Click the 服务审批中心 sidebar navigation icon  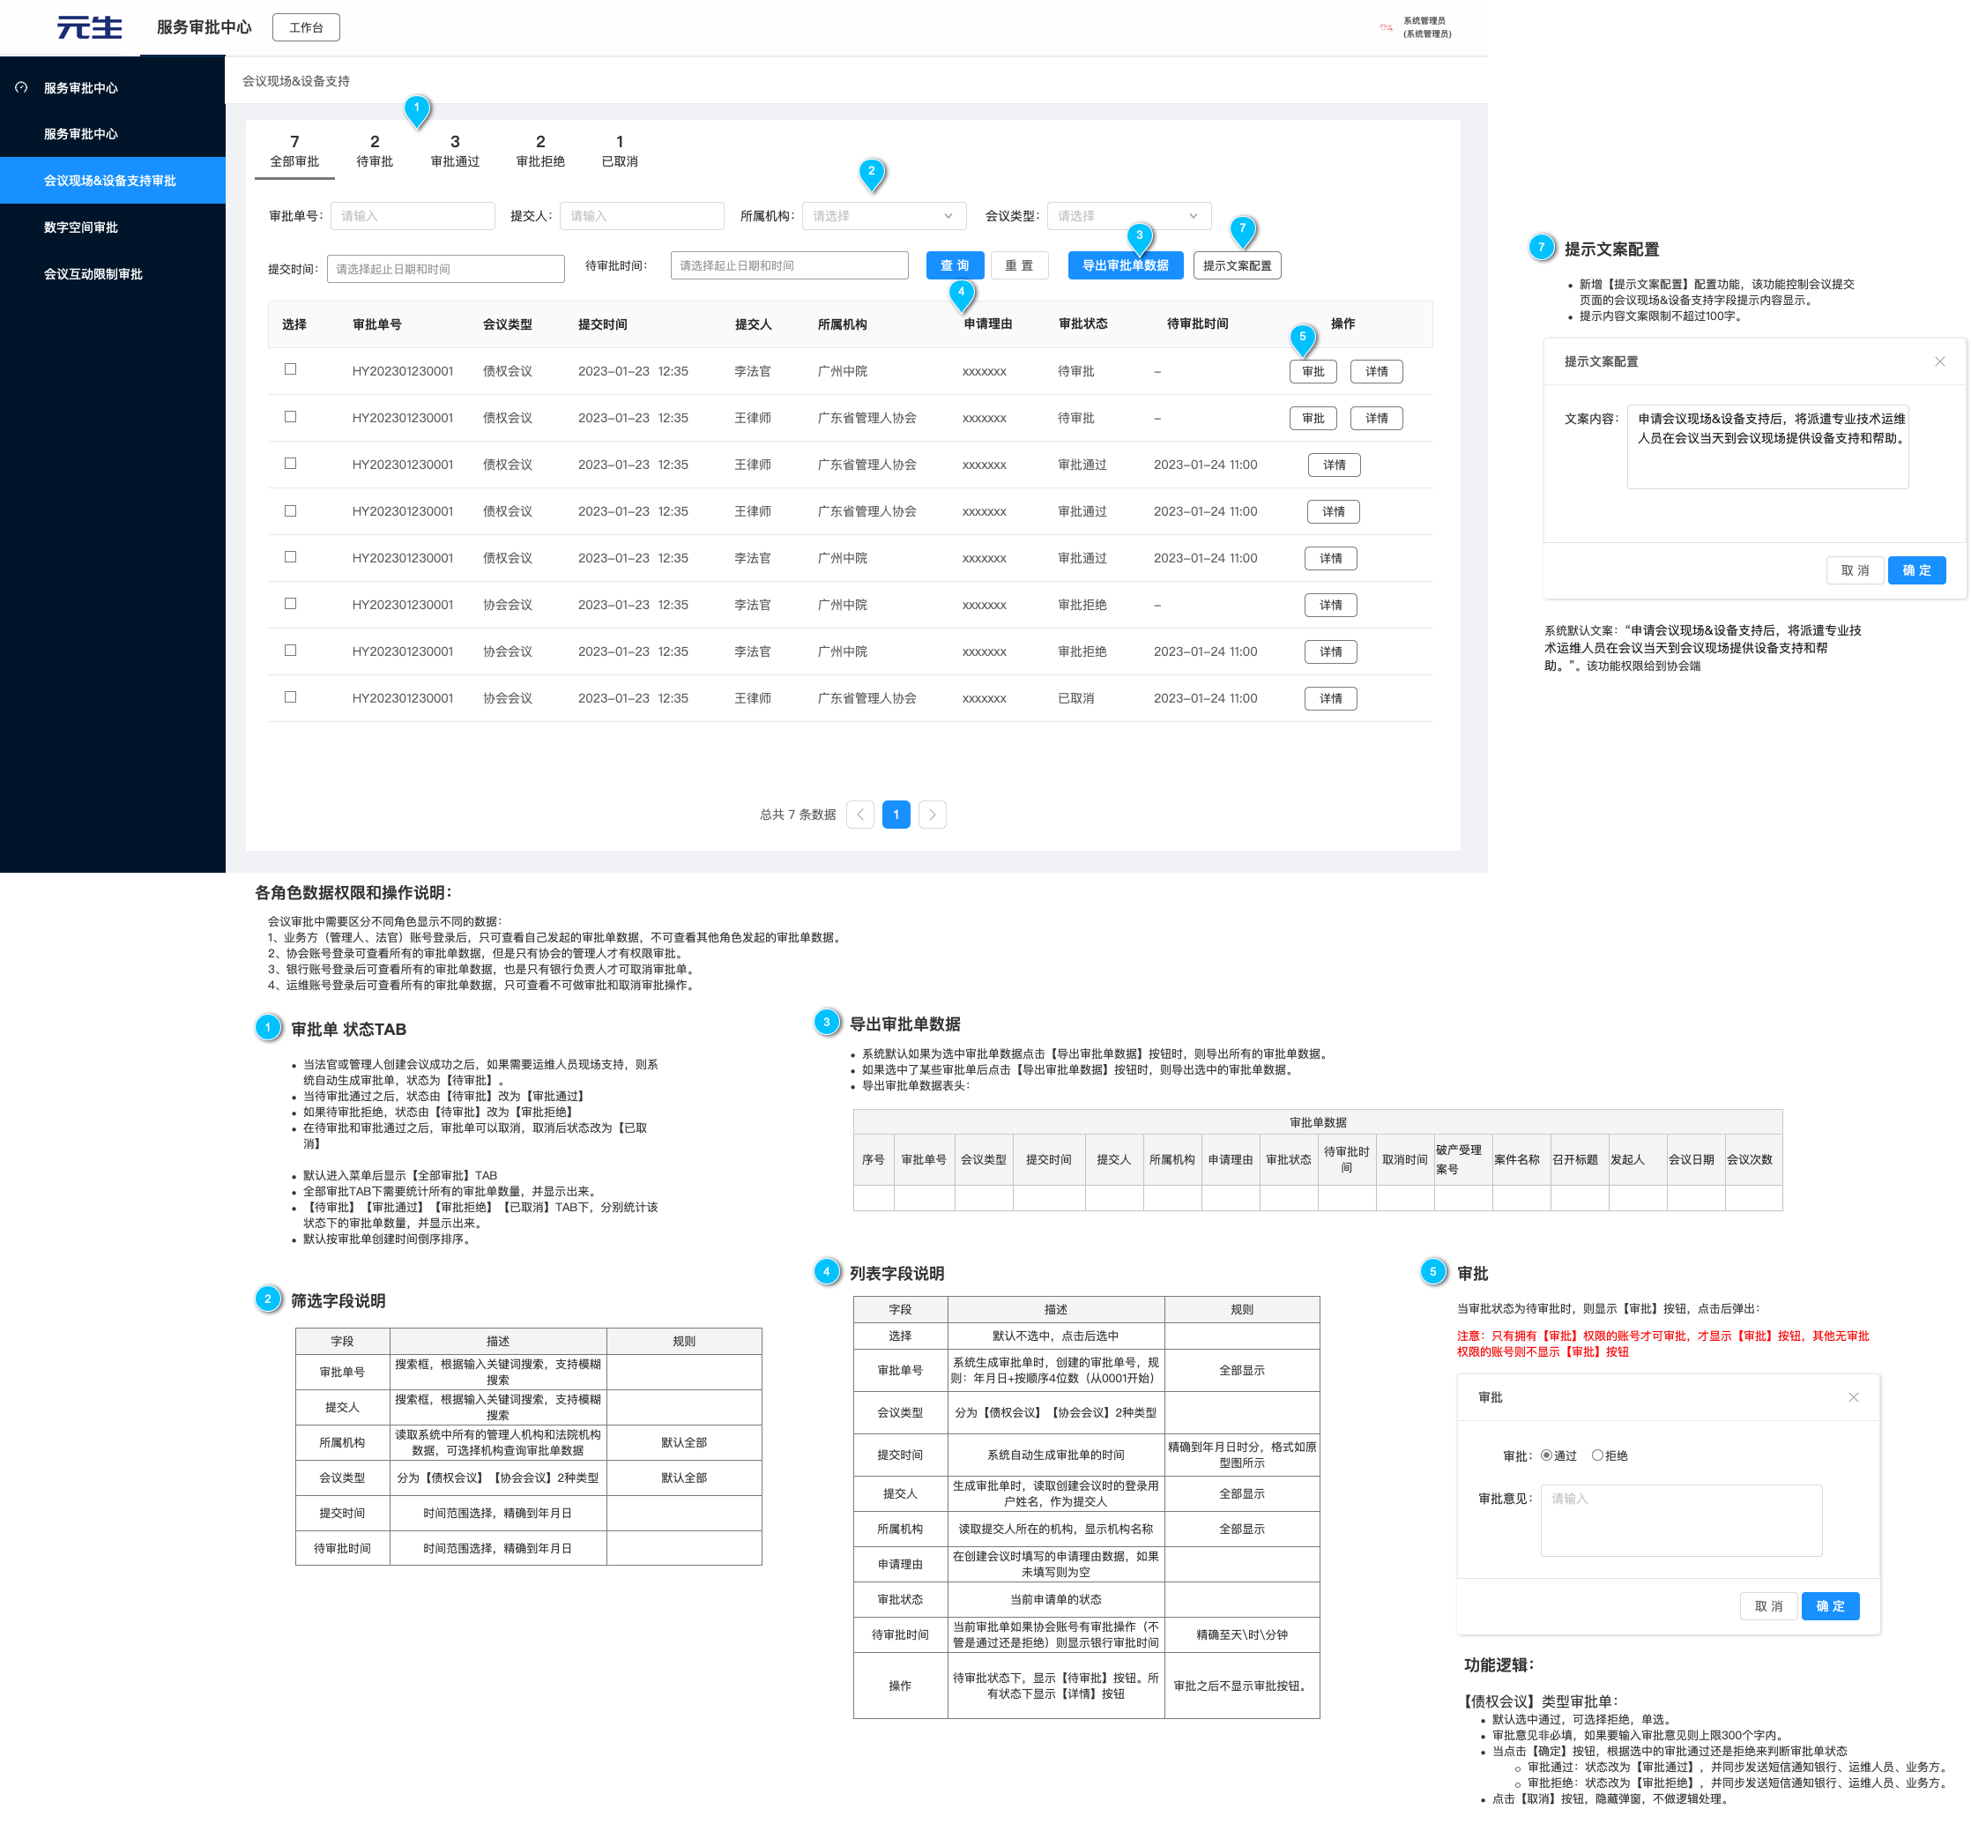pos(21,88)
